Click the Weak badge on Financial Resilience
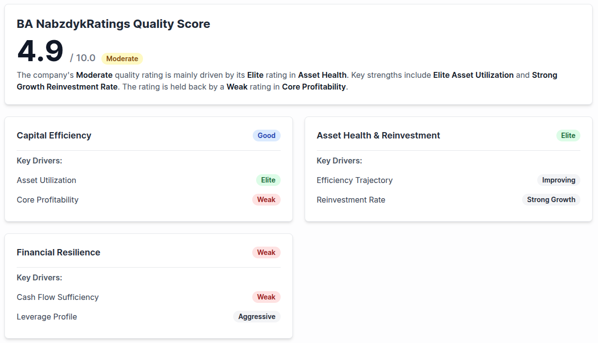Viewport: 598px width, 343px height. 266,252
